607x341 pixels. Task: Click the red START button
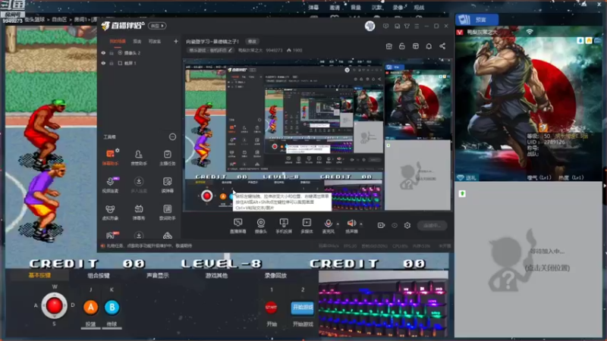click(x=272, y=308)
